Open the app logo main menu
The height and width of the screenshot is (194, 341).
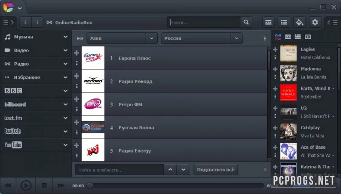pyautogui.click(x=8, y=7)
